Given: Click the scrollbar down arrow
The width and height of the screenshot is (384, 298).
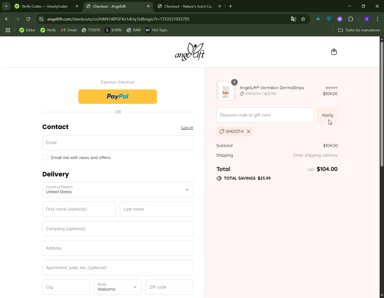Looking at the screenshot, I should [x=382, y=295].
